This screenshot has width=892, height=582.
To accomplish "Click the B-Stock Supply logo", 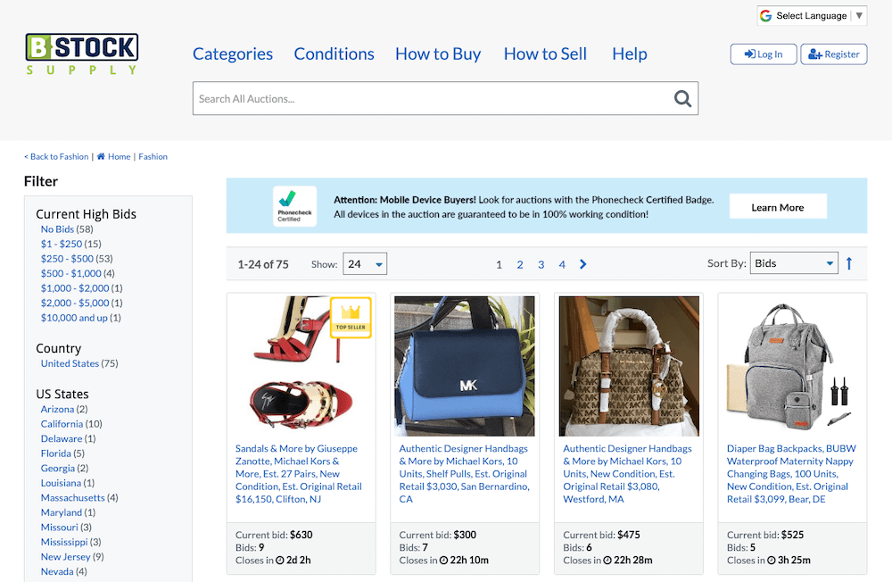I will [82, 54].
